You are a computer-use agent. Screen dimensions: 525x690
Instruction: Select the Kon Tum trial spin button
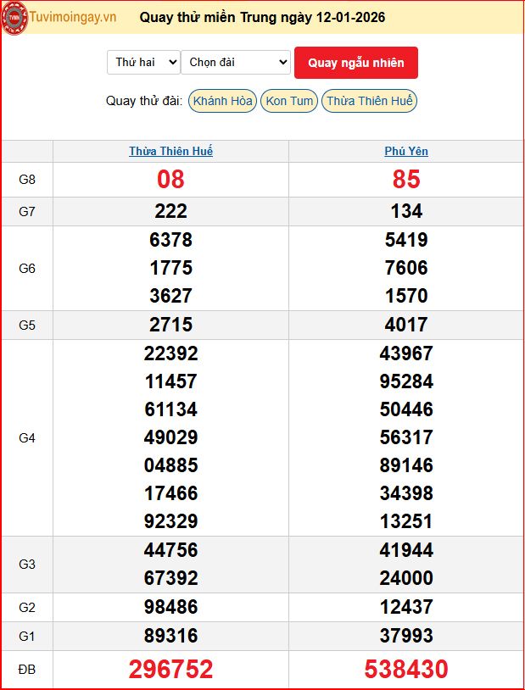[289, 101]
